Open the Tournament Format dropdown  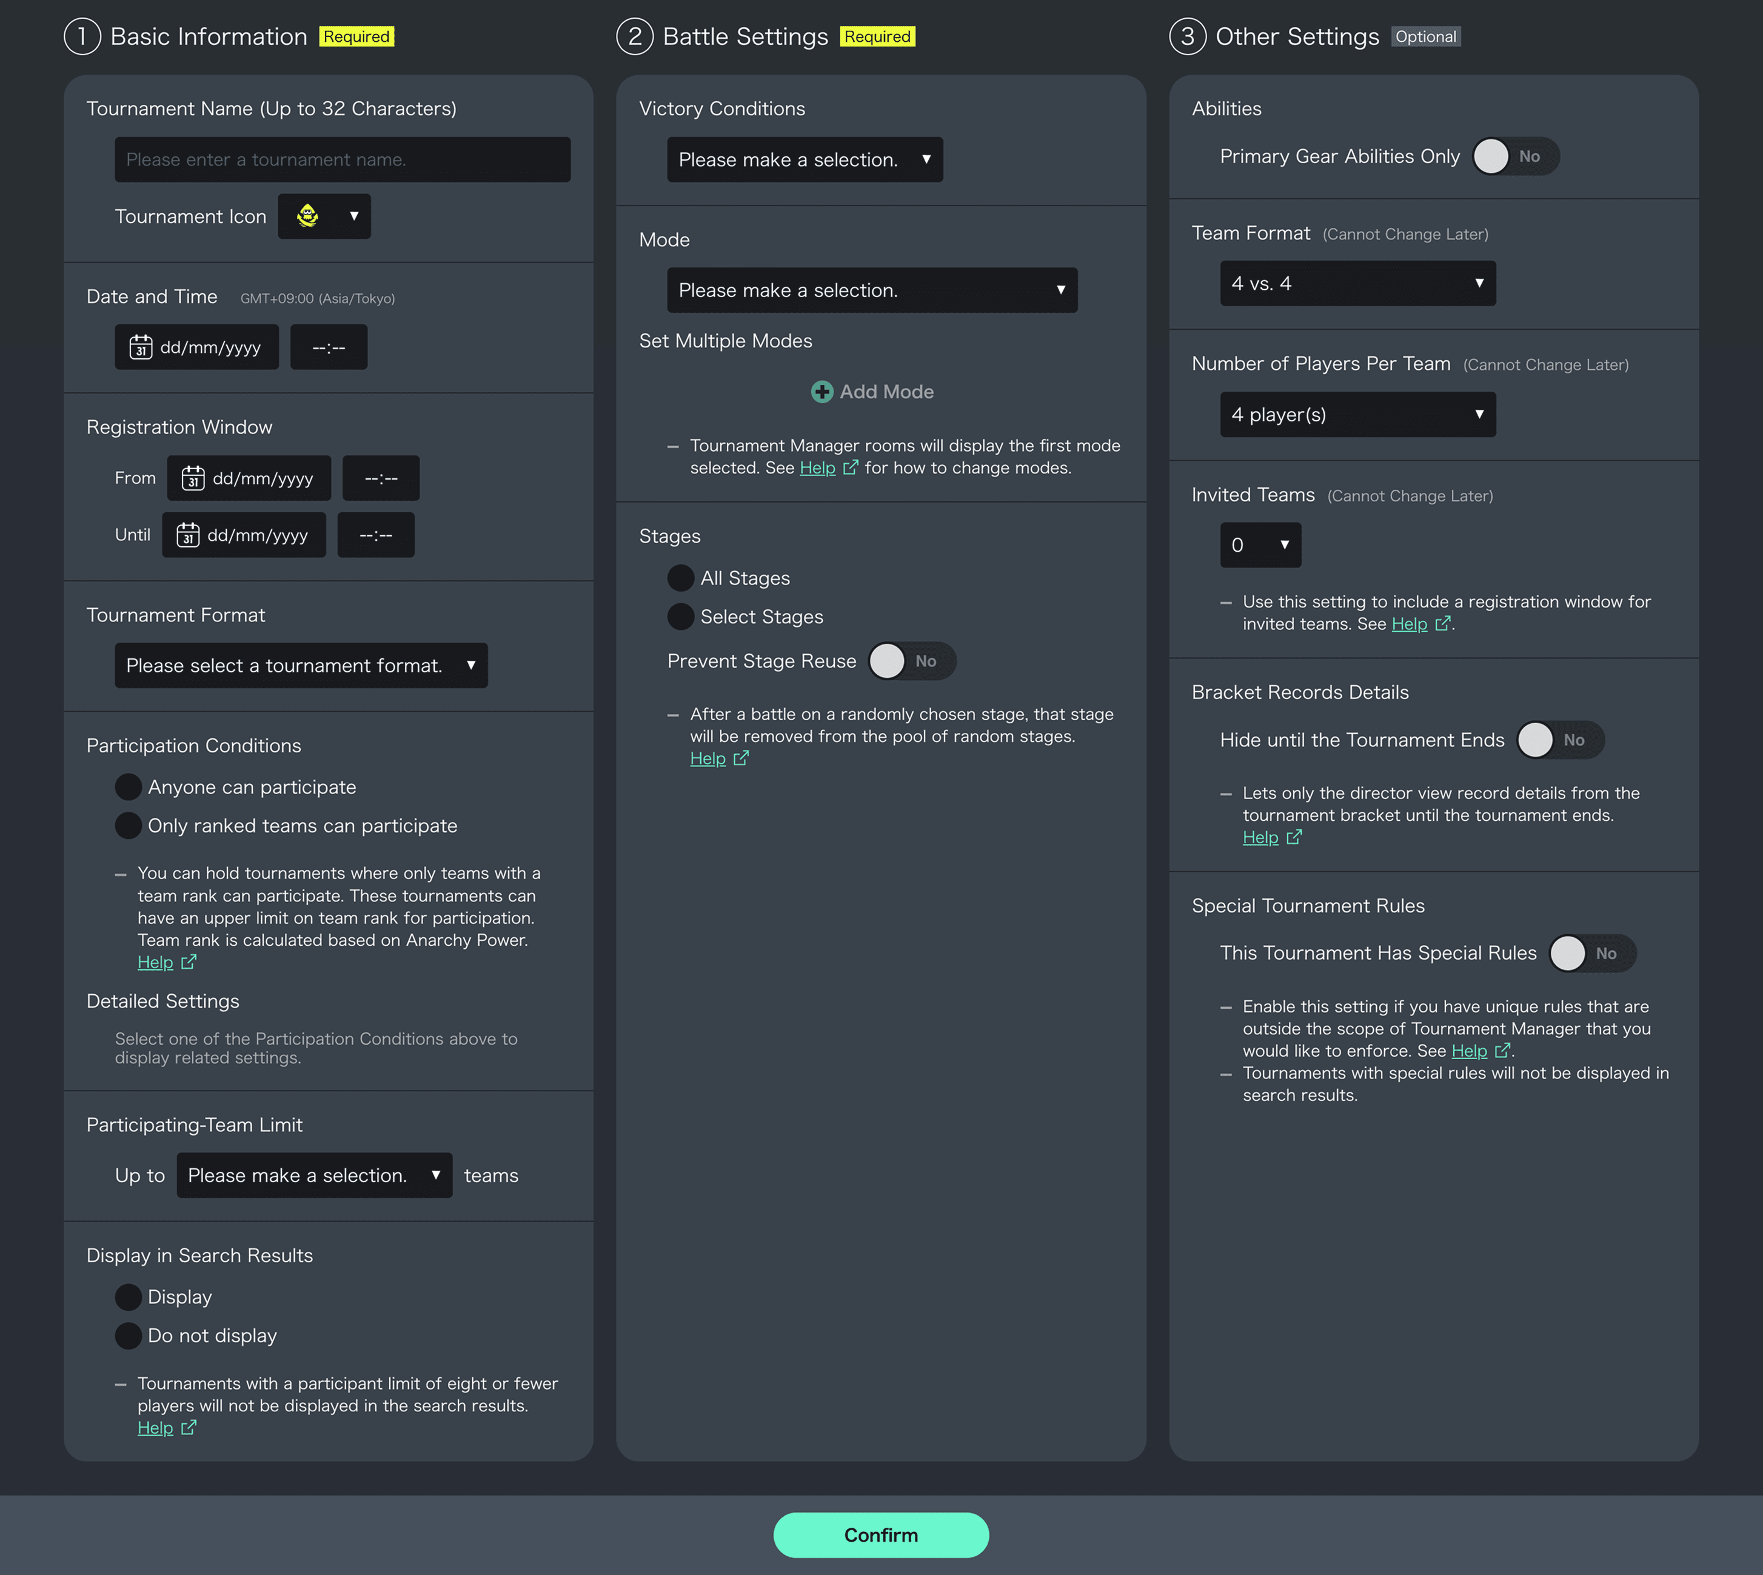pyautogui.click(x=301, y=666)
